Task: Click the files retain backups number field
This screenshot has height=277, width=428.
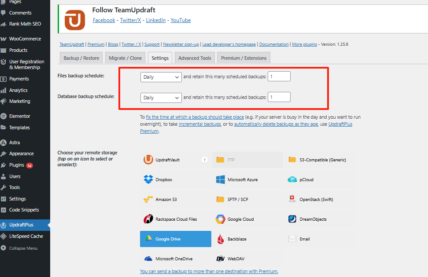Action: coord(279,77)
